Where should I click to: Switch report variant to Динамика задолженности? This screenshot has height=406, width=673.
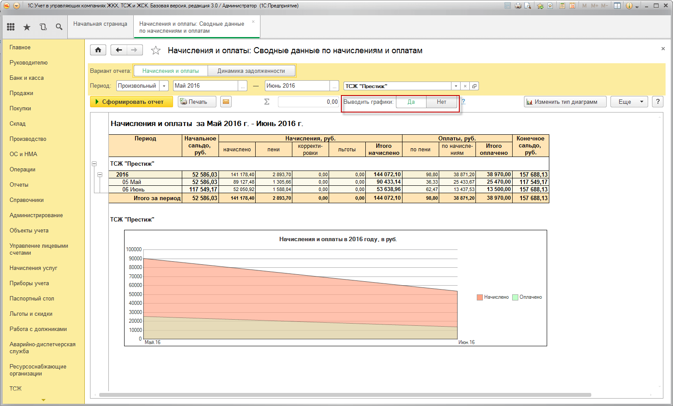(x=251, y=71)
